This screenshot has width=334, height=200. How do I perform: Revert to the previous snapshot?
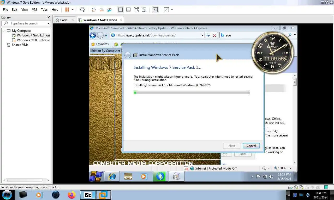point(102,10)
